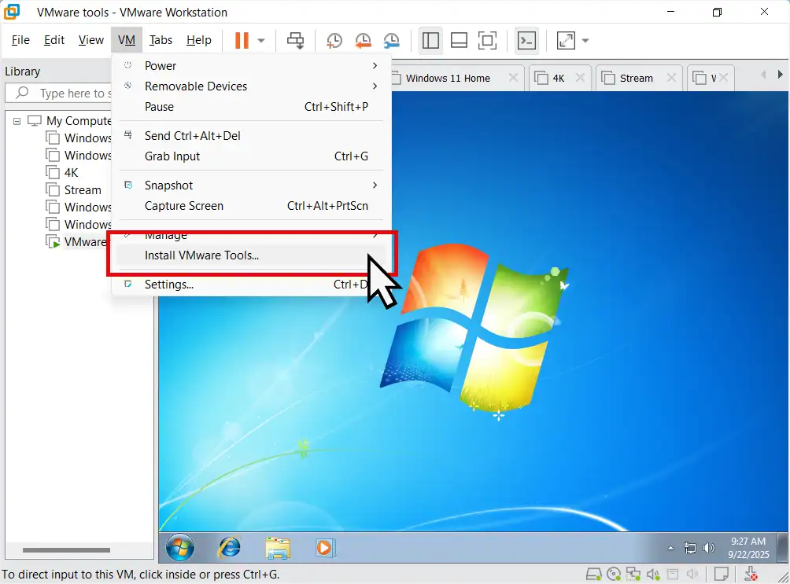The image size is (790, 584).
Task: Open the File menu
Action: [20, 40]
